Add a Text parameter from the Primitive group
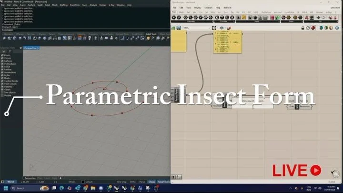The image size is (343, 193). point(232,18)
